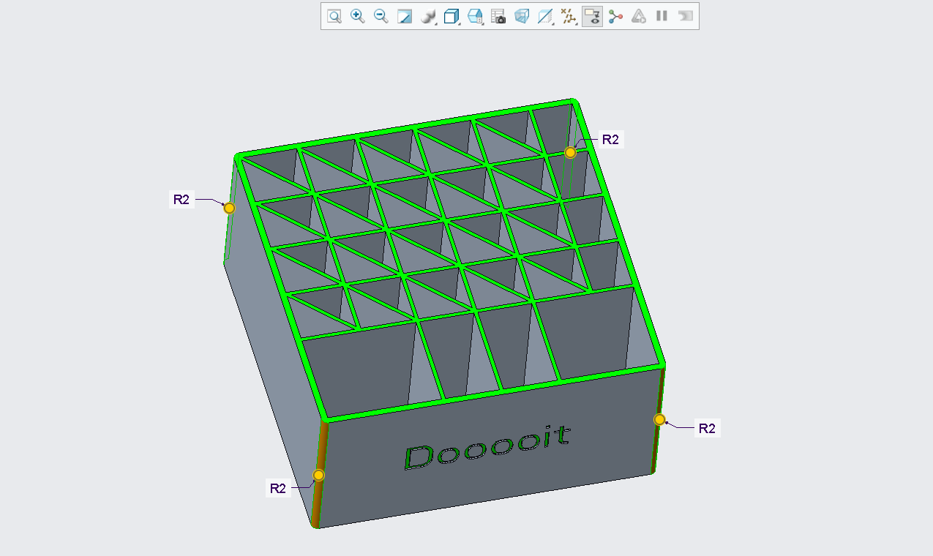The width and height of the screenshot is (933, 556).
Task: Select the R2 label at the bottom front corner
Action: pos(278,489)
